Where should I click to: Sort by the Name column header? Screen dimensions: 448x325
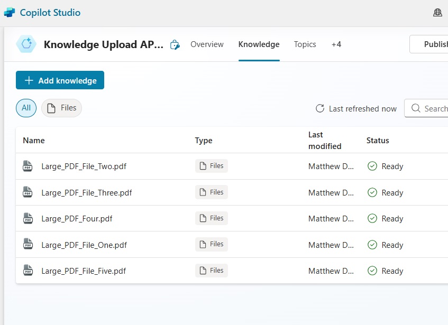[x=34, y=141]
